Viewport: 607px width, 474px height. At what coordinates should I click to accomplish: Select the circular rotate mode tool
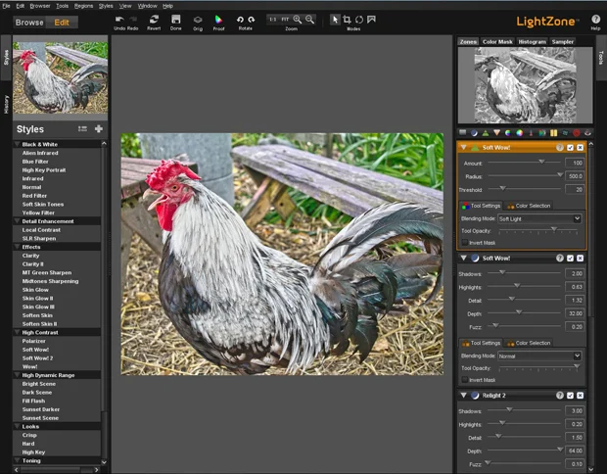[359, 20]
